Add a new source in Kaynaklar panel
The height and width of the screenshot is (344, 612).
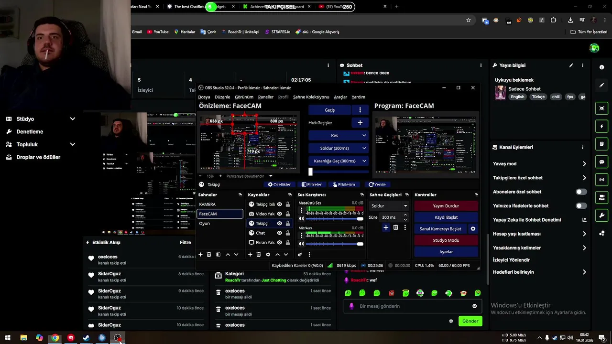click(250, 255)
